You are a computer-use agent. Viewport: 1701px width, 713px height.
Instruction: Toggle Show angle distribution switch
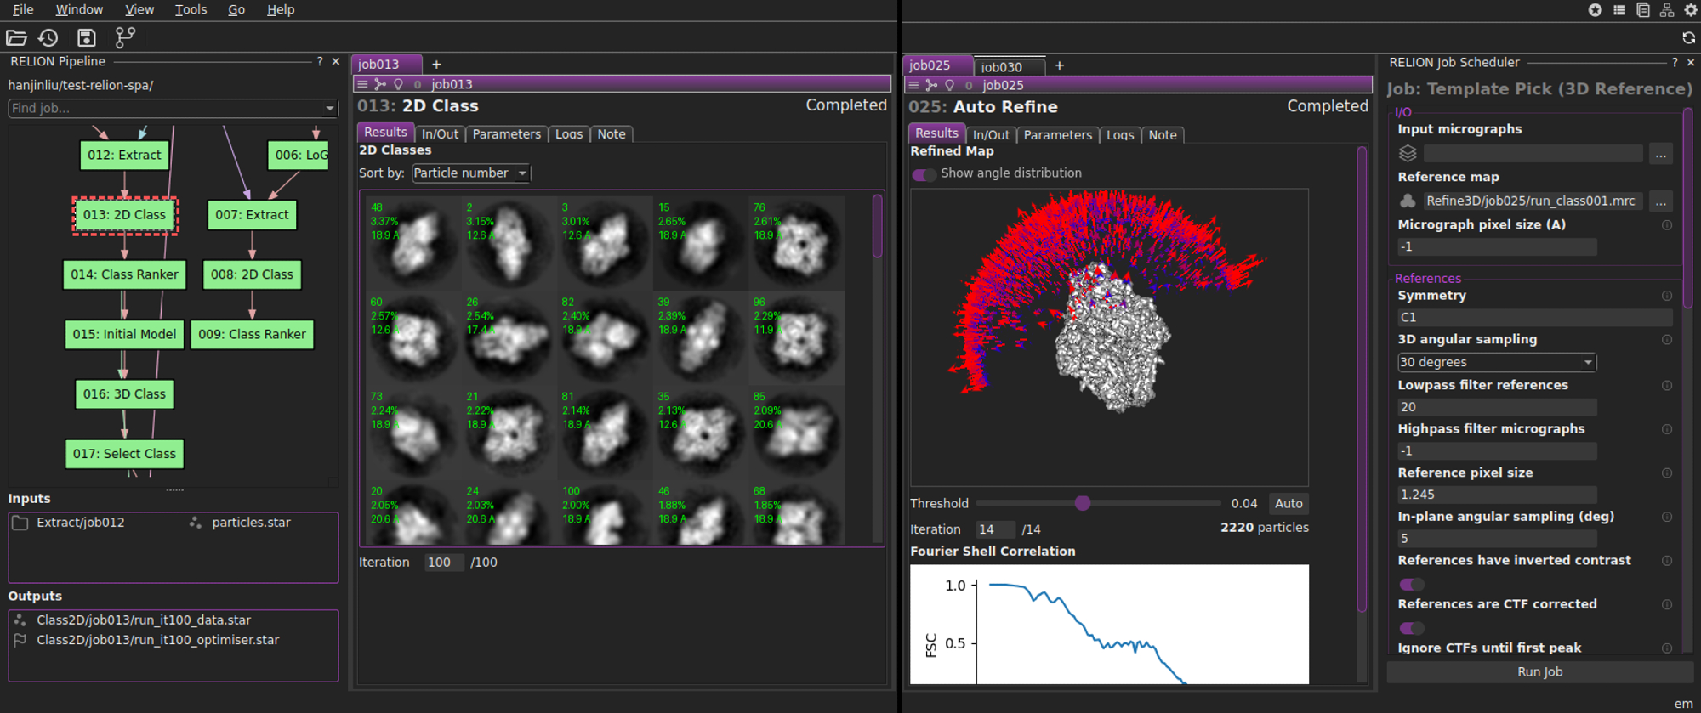pos(924,174)
